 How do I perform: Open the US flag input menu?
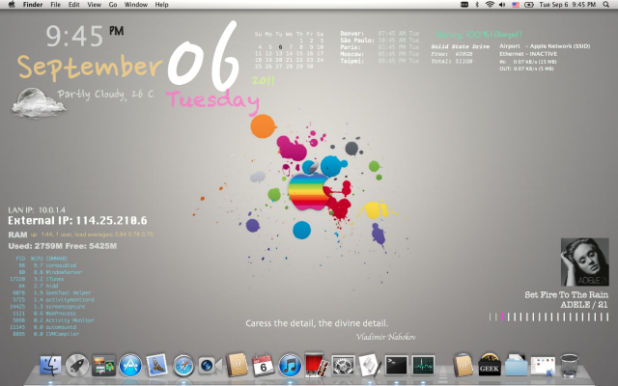[x=516, y=5]
